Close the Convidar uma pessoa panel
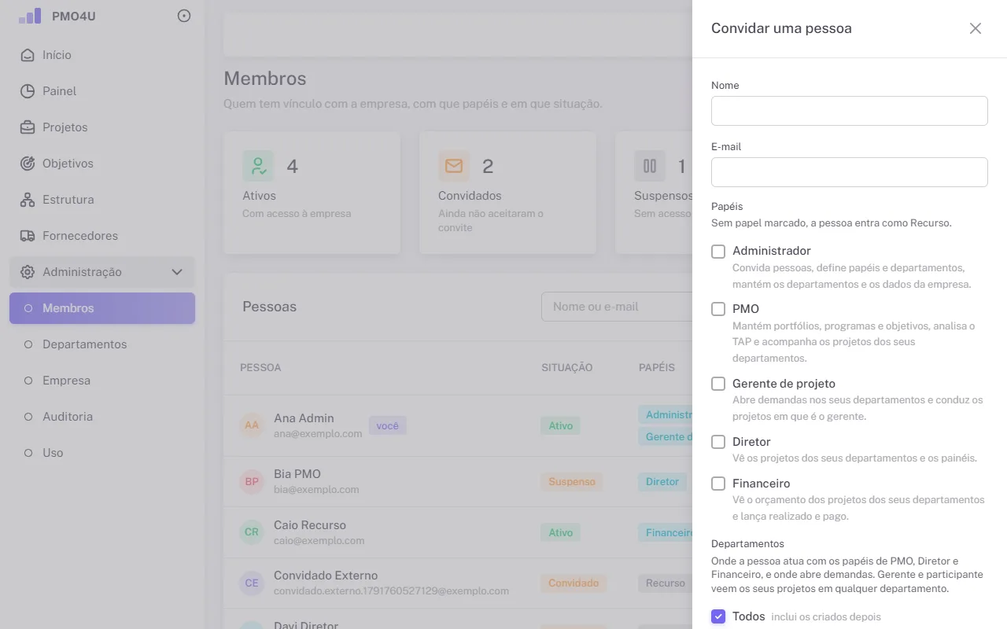 point(976,28)
